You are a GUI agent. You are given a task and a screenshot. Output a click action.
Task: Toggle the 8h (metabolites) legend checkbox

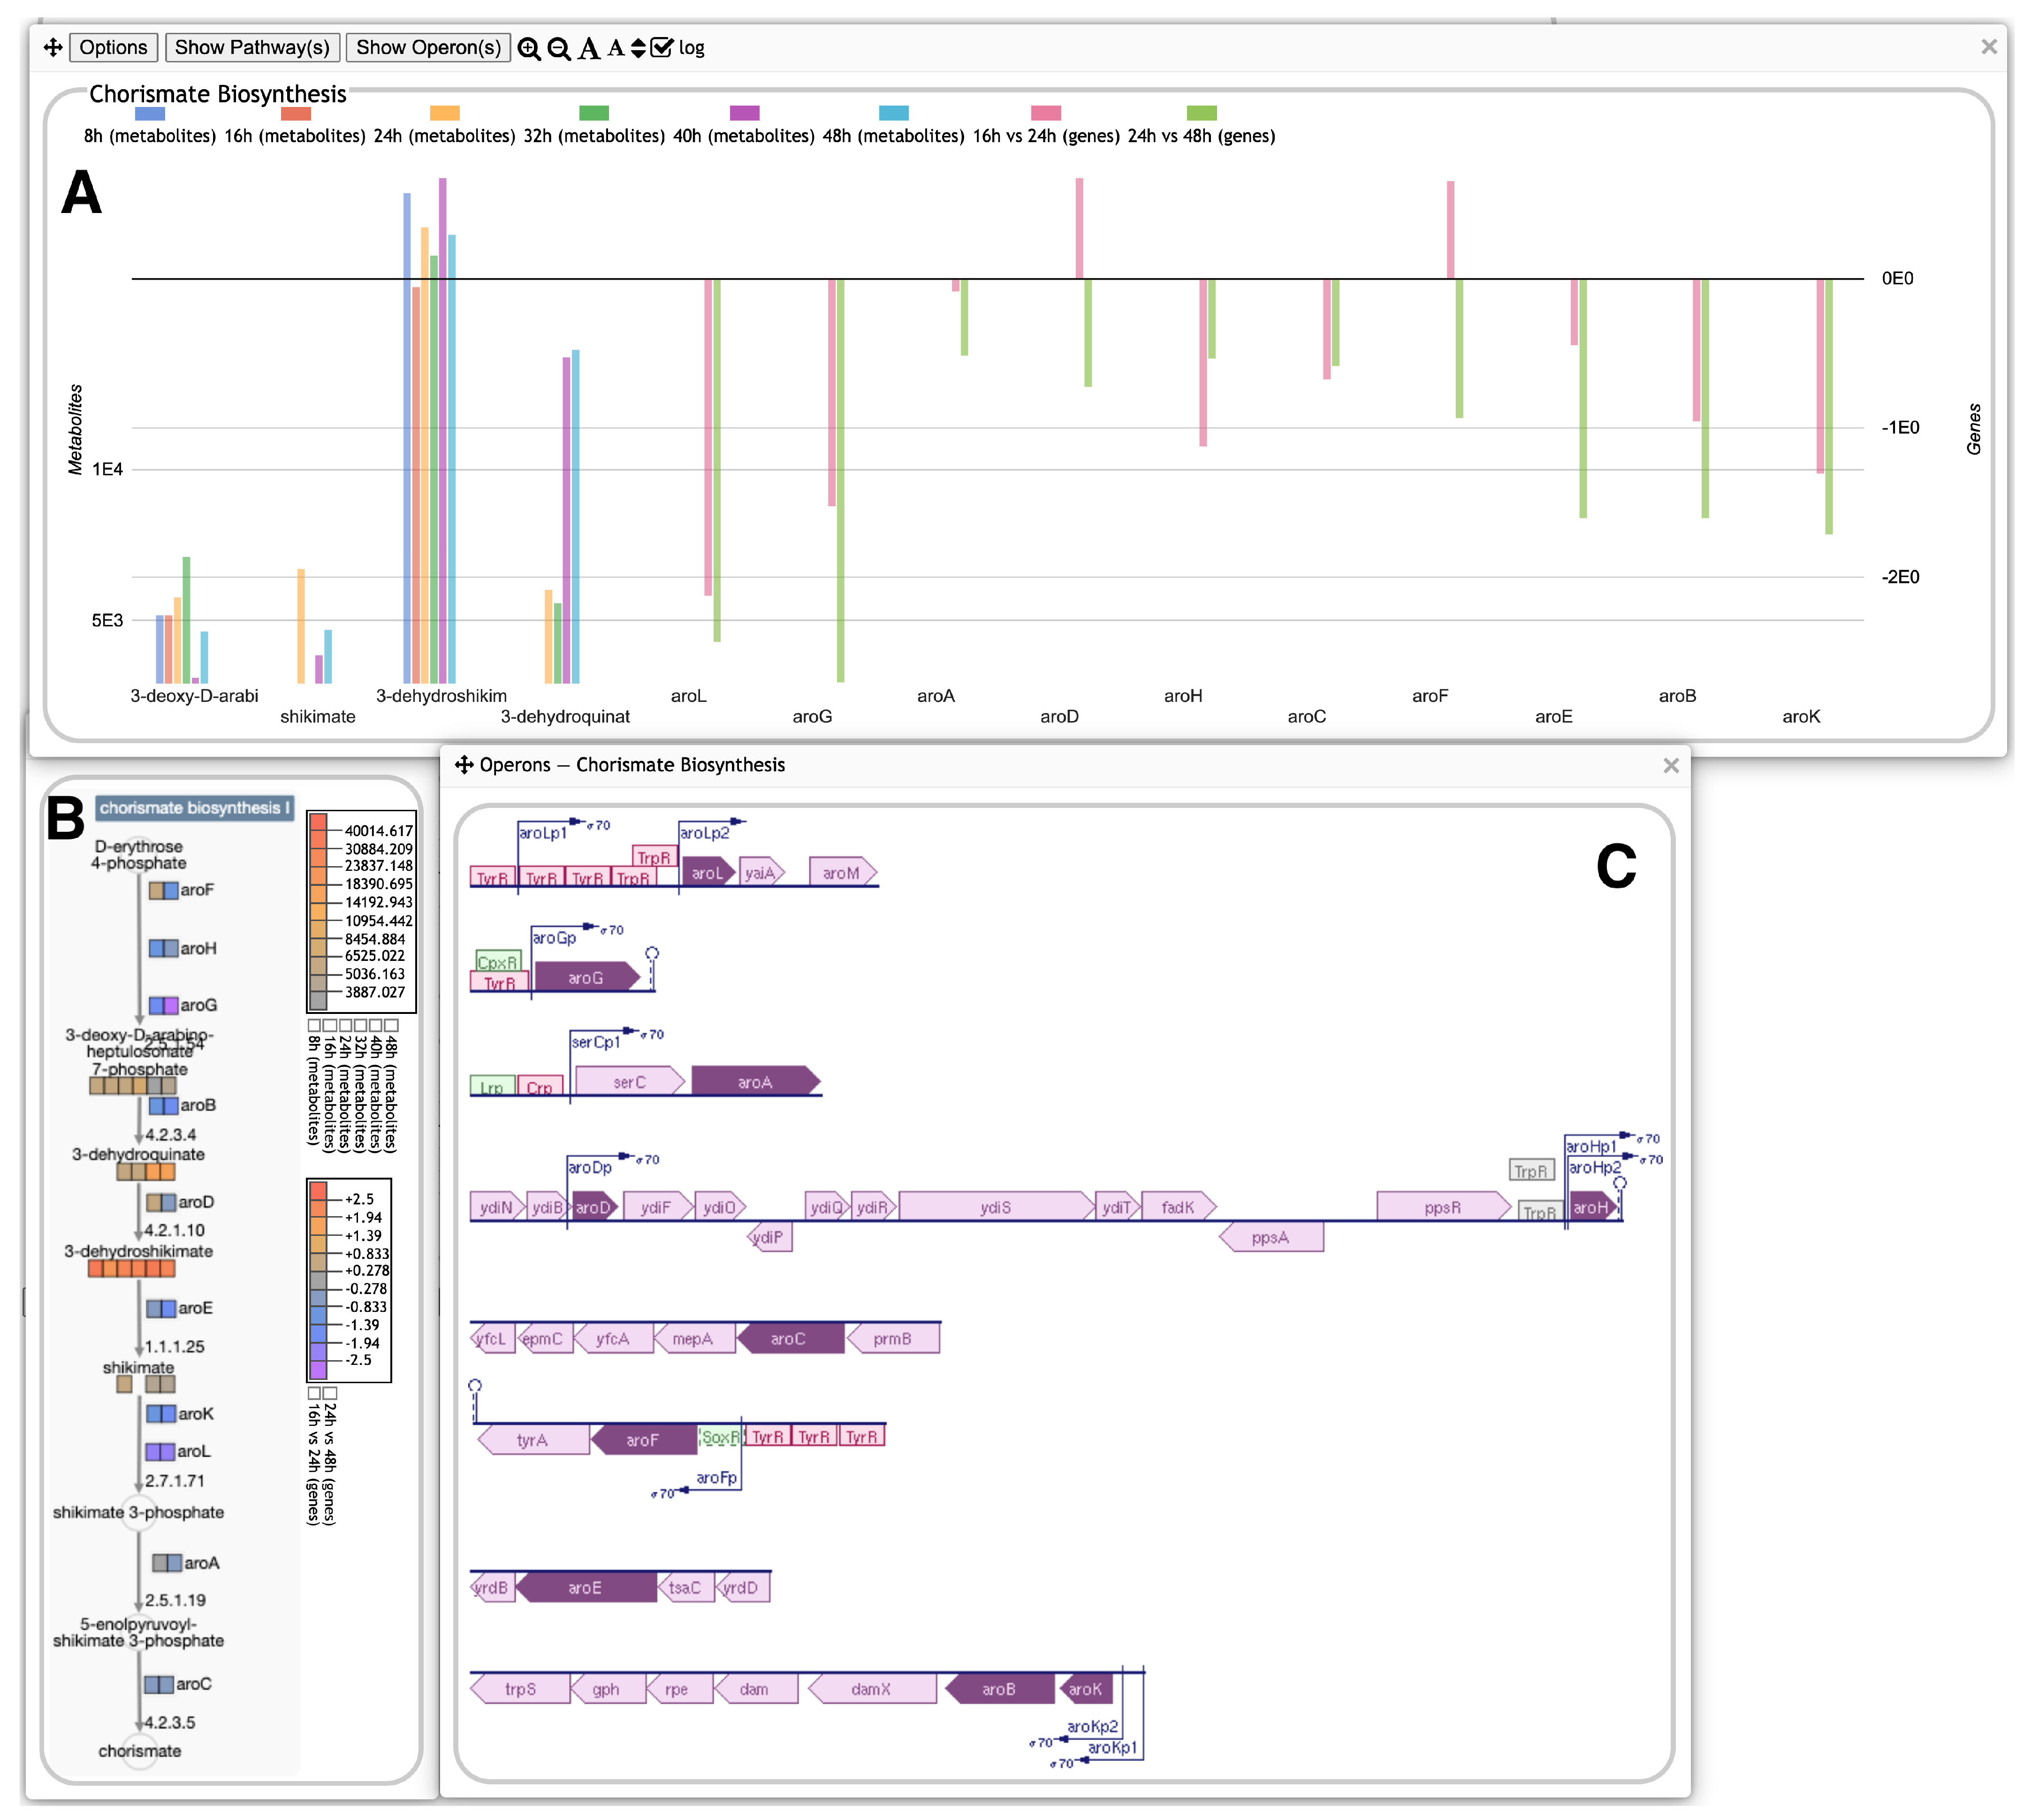(314, 1025)
